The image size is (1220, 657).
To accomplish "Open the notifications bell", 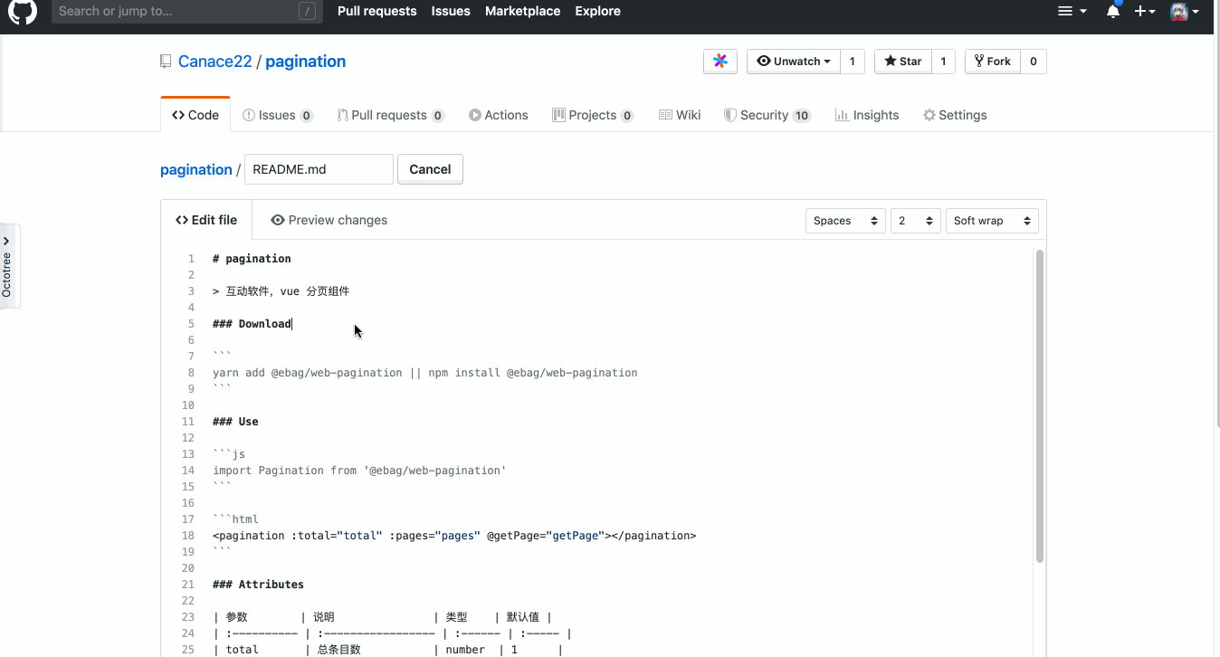I will tap(1113, 11).
